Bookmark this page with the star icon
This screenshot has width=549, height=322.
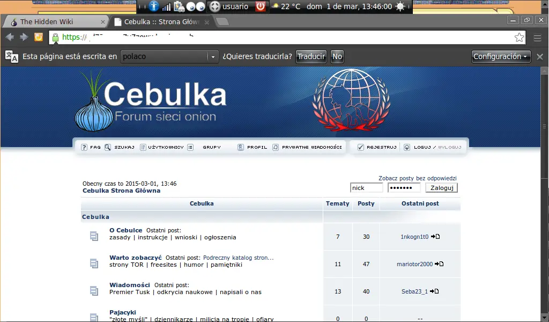pos(519,37)
